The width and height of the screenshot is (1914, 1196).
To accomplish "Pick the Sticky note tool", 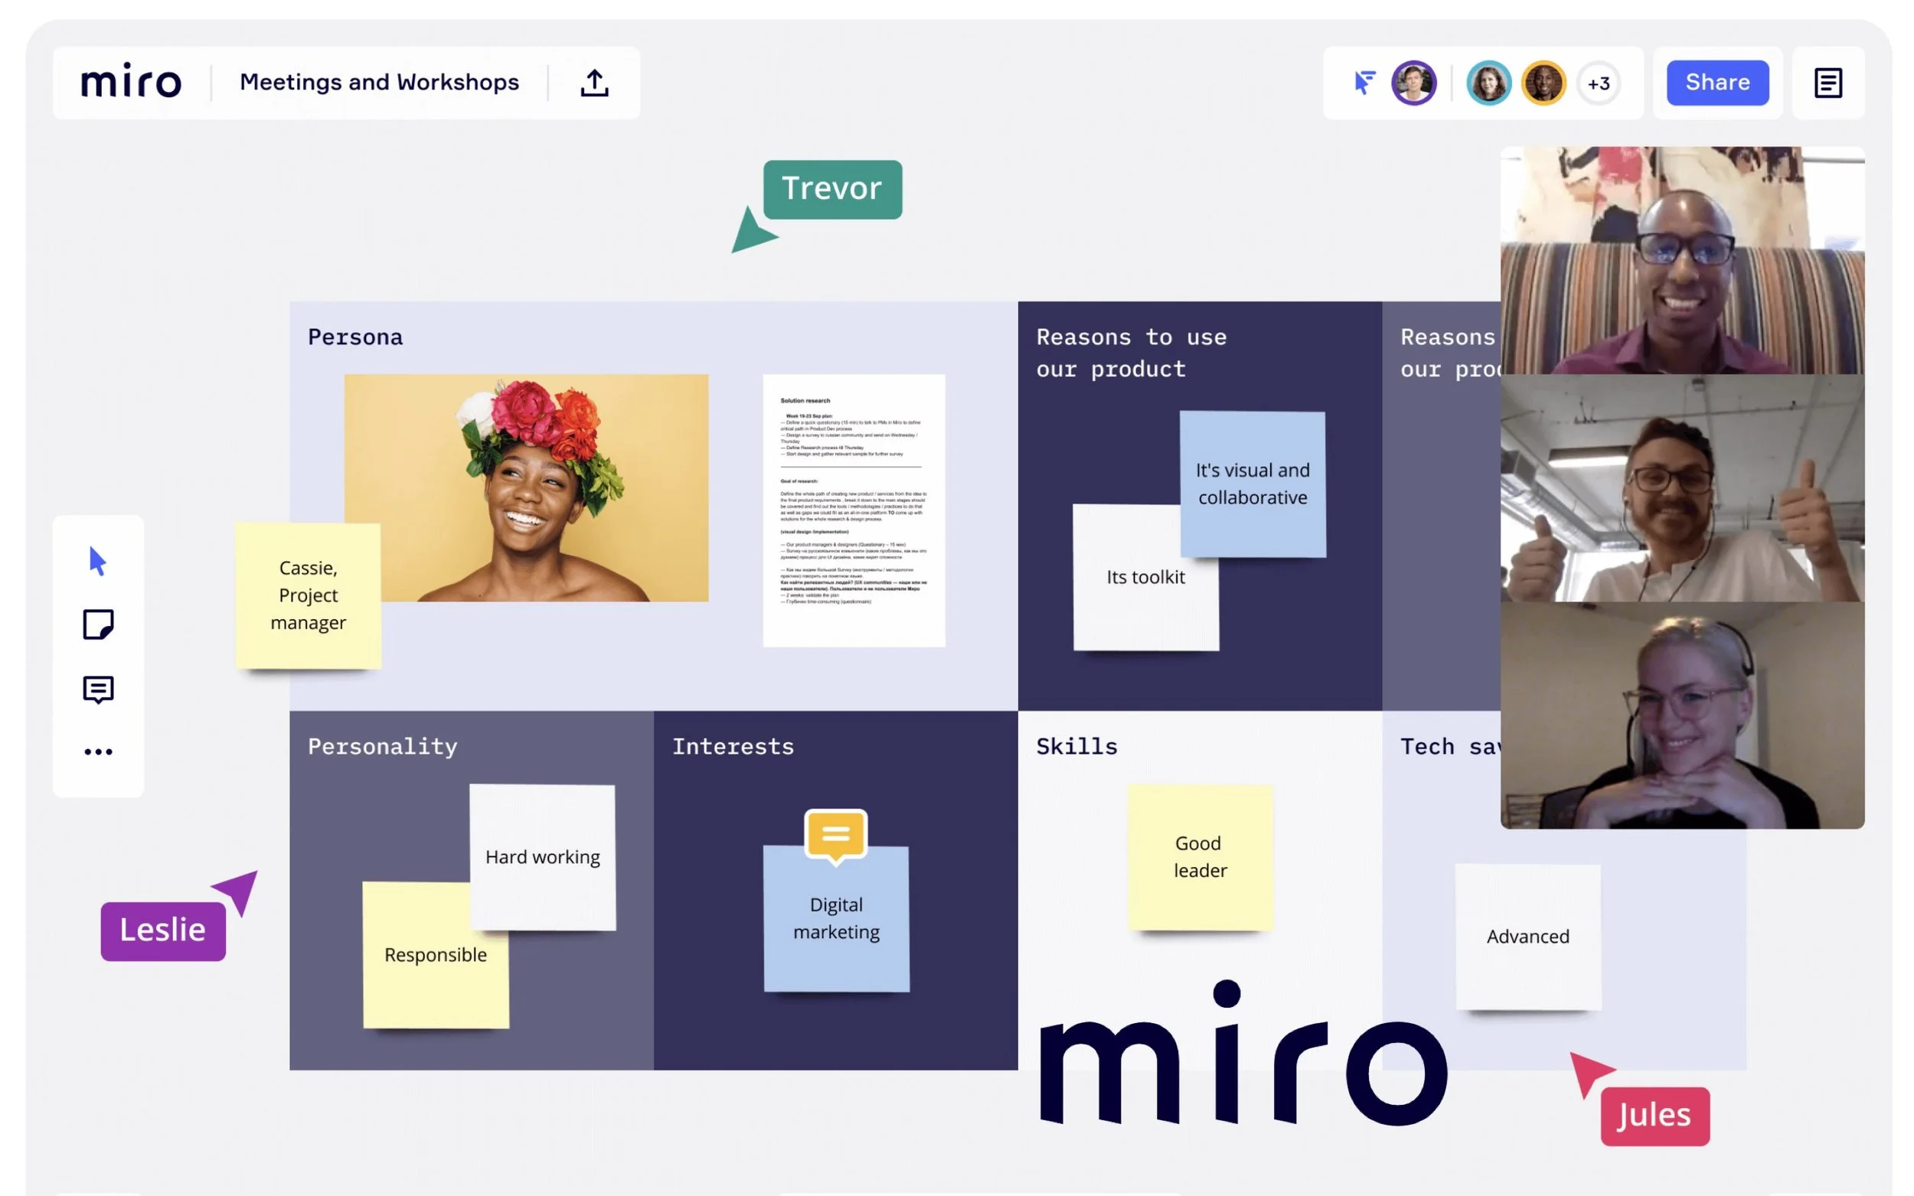I will (x=98, y=625).
